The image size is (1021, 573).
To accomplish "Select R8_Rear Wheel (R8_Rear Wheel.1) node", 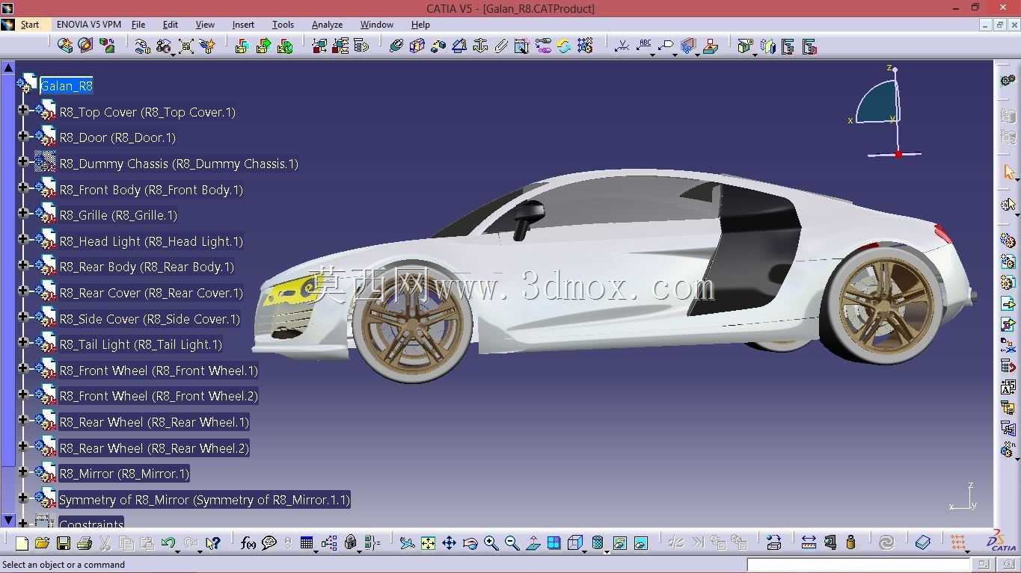I will click(154, 422).
